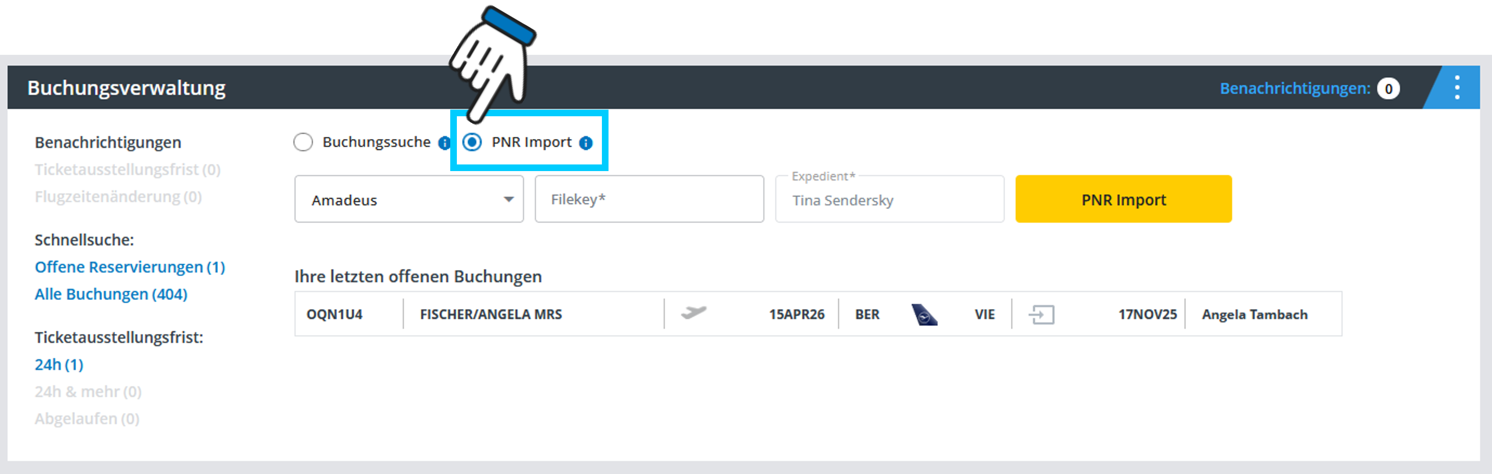Click the Filekey input field
1492x474 pixels.
[x=649, y=199]
